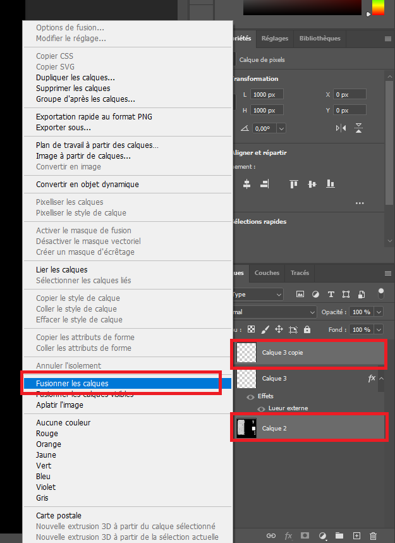395x543 pixels.
Task: Open the Opacité dropdown arrow
Action: tap(379, 312)
